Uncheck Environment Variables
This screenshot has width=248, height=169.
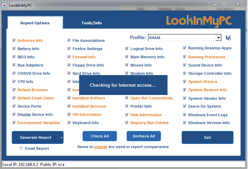click(x=14, y=122)
